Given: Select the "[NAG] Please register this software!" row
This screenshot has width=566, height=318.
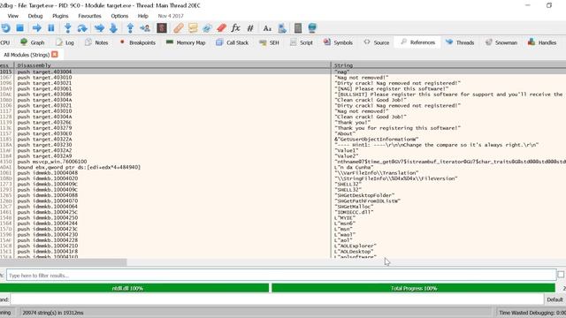Looking at the screenshot, I should (392, 88).
